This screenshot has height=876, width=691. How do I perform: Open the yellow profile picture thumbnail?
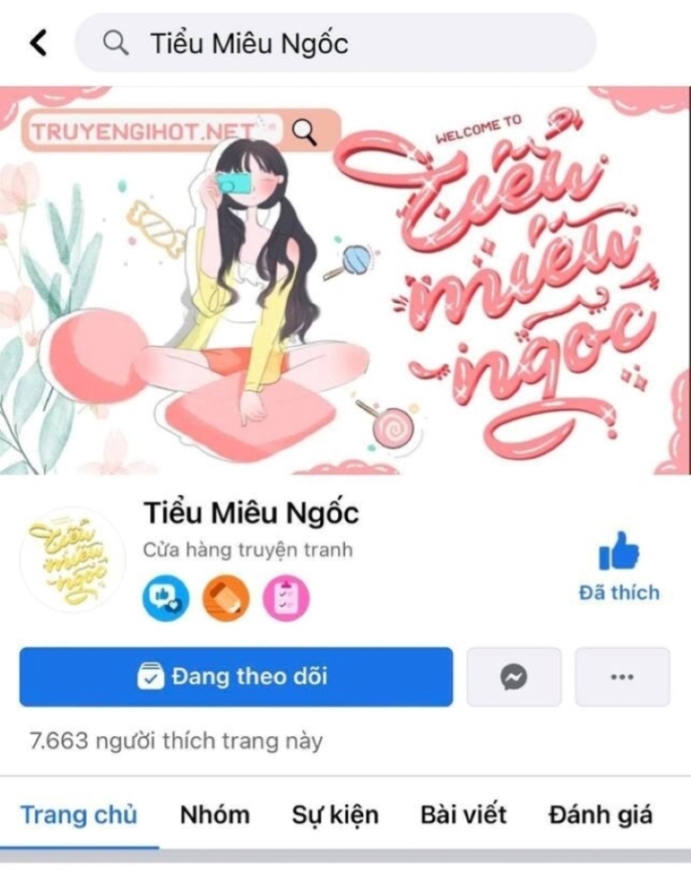pos(72,559)
